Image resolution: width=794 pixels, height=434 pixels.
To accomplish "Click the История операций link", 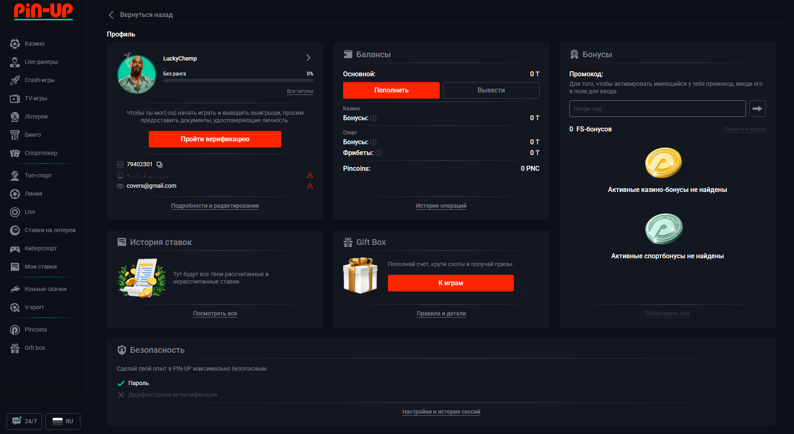I will tap(441, 206).
